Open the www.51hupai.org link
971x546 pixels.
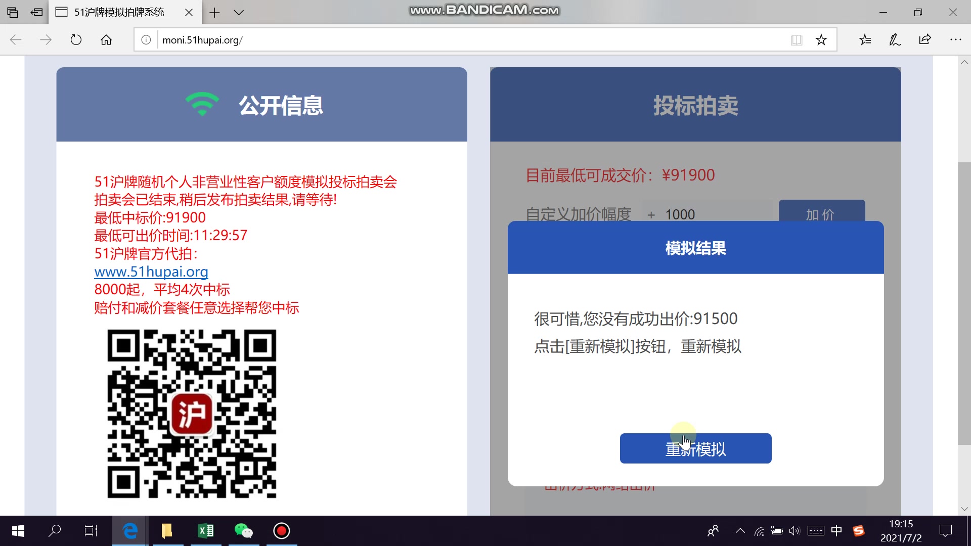151,272
